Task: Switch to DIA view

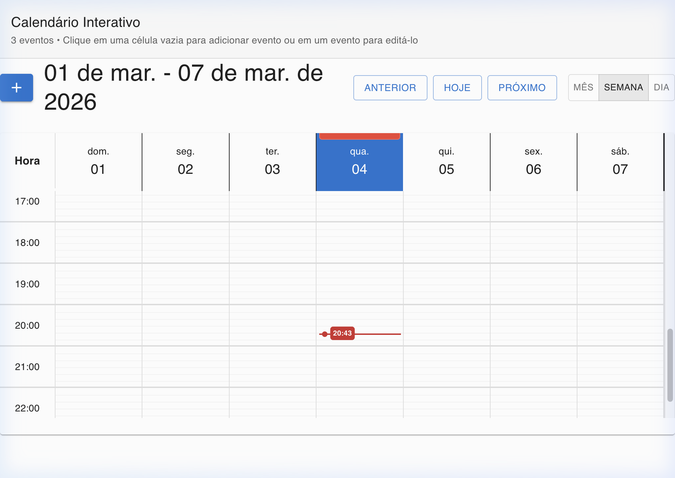Action: click(x=661, y=88)
